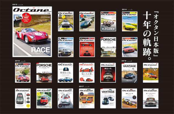
Task: Open the first PORSCHE CLASSICS cover
Action: tap(108, 47)
